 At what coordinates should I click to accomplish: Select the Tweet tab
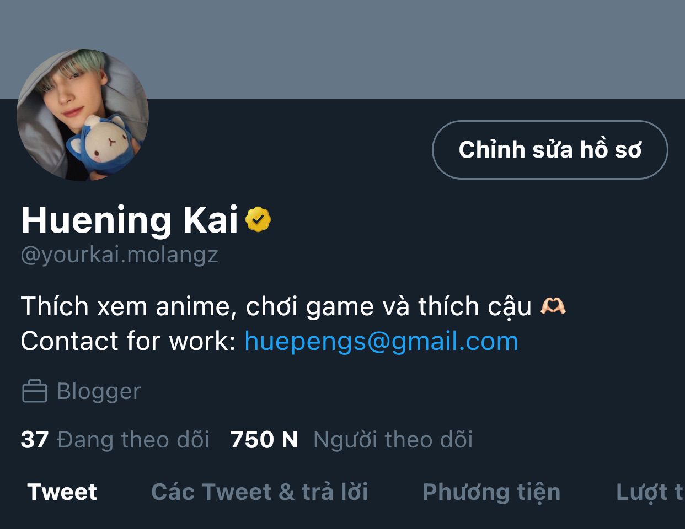pyautogui.click(x=62, y=492)
